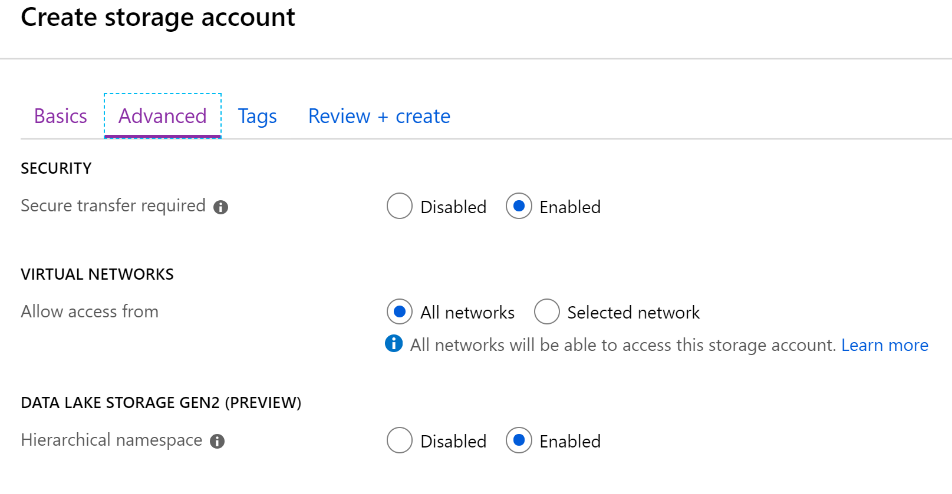Switch to the Basics tab
This screenshot has height=494, width=952.
coord(61,116)
